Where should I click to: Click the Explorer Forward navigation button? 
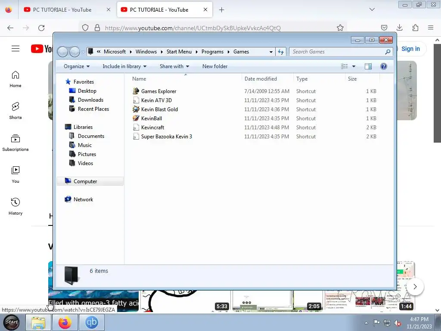click(x=75, y=52)
